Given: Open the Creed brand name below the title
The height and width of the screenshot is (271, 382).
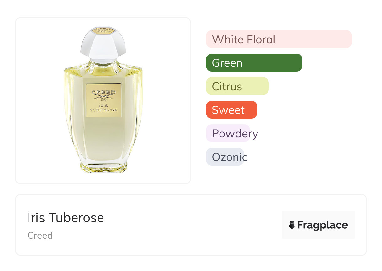Looking at the screenshot, I should (x=40, y=236).
